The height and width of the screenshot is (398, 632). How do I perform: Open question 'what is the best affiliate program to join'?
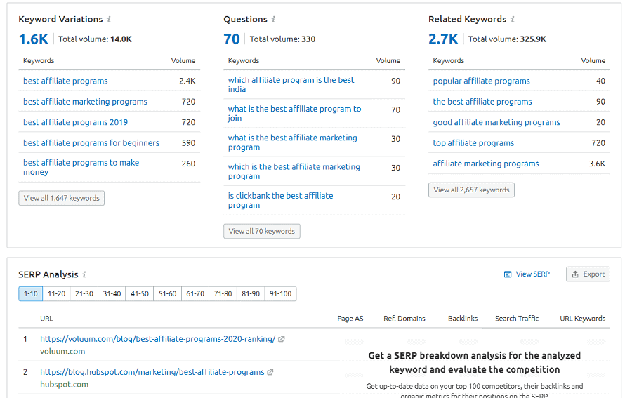point(294,113)
